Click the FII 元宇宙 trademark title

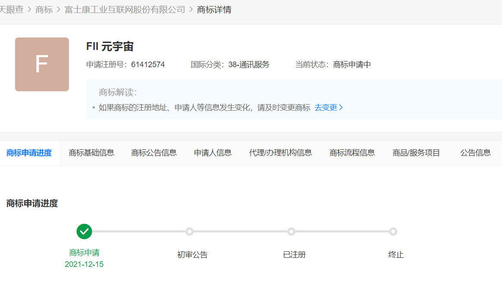pyautogui.click(x=110, y=47)
